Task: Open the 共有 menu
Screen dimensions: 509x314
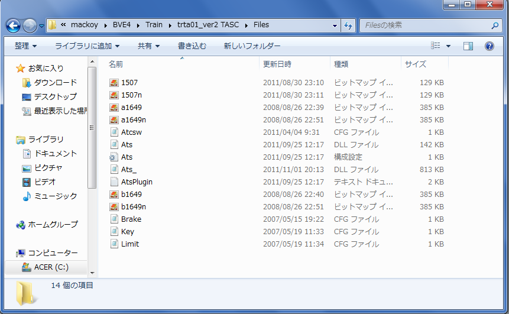Action: (x=148, y=46)
